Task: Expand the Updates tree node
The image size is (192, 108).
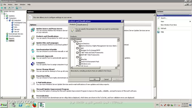Action: 5,16
